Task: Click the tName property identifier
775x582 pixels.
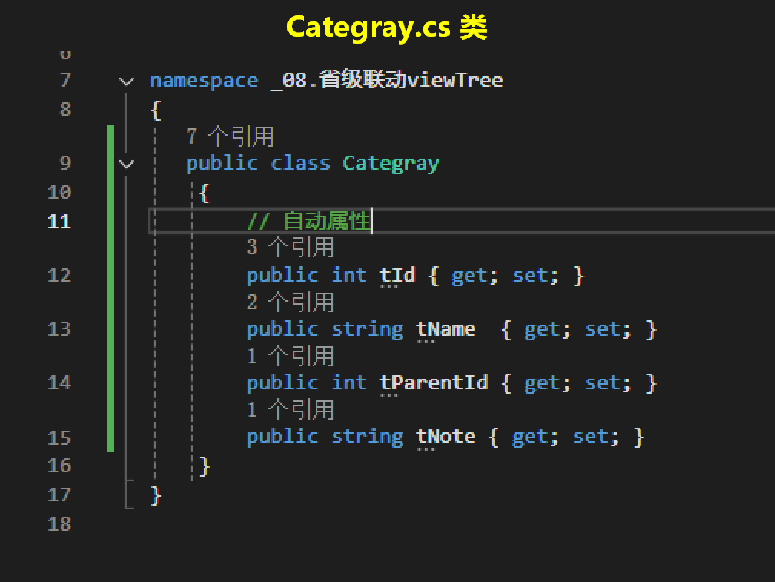Action: 445,329
